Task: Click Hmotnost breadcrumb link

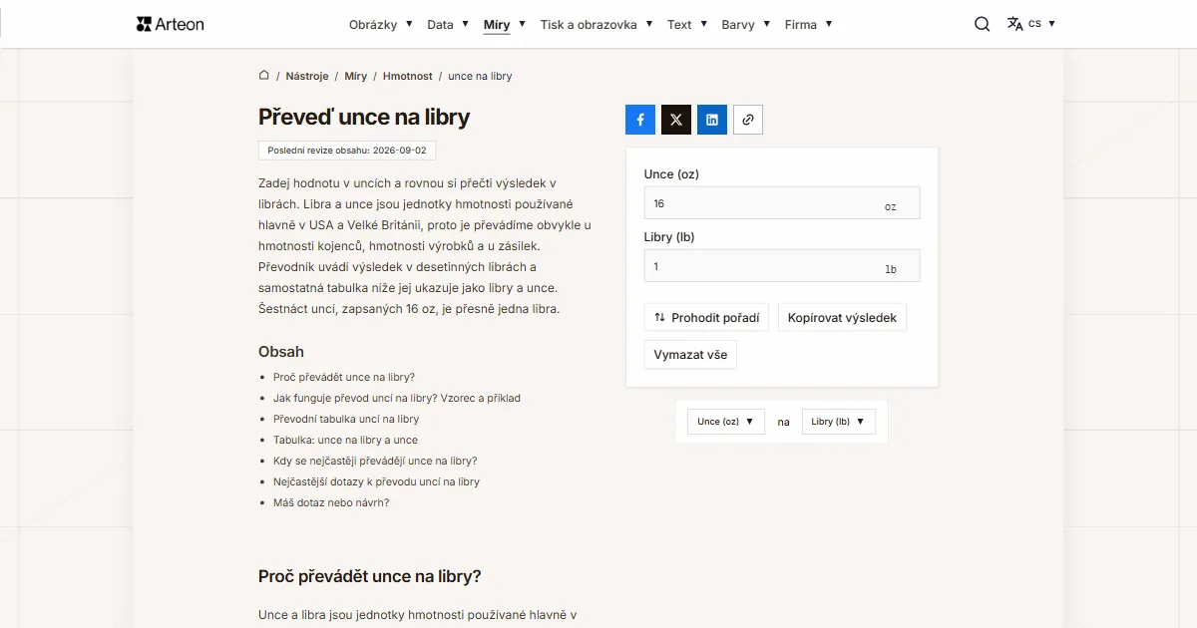Action: (x=408, y=76)
